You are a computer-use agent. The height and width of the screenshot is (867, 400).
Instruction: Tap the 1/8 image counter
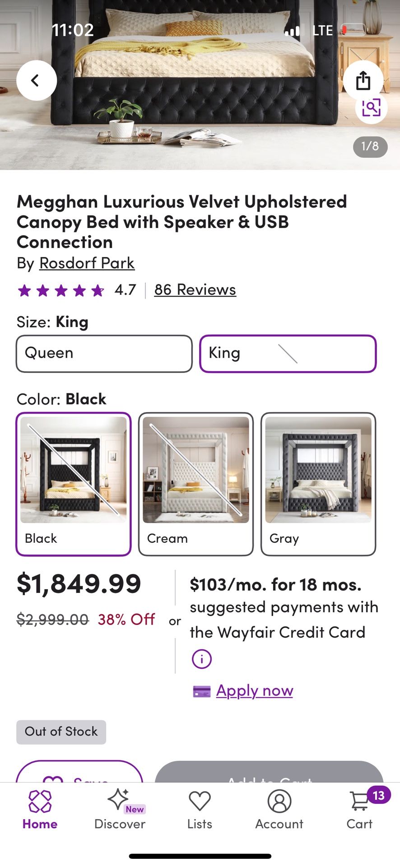370,146
